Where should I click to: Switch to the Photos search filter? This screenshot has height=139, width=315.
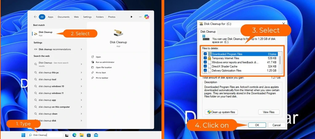(112, 17)
